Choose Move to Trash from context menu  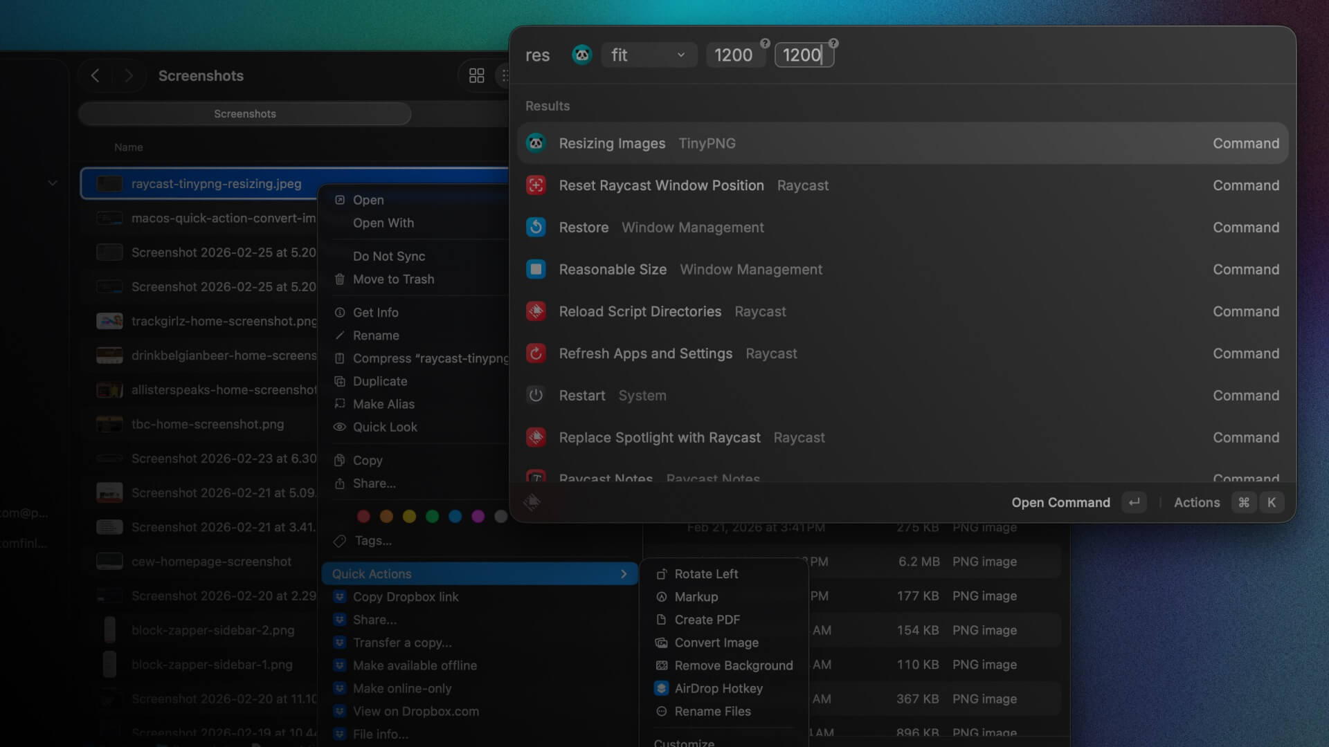[x=393, y=279]
